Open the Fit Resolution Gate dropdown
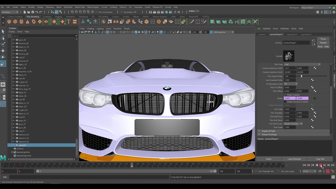336x189 pixels. (x=291, y=84)
